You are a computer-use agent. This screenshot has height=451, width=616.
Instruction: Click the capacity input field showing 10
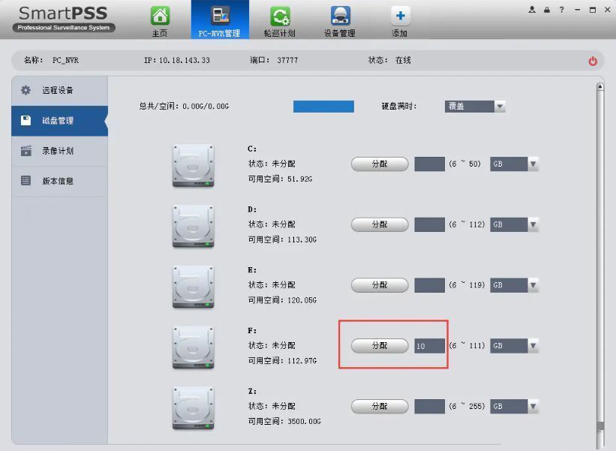(x=429, y=346)
